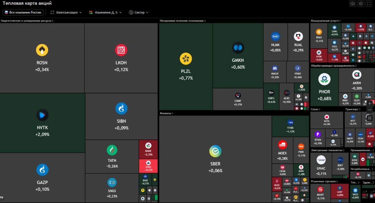Screen dimensions: 375x203
Task: Select the MTSS tile showing +0,34%
Action: click(327, 120)
